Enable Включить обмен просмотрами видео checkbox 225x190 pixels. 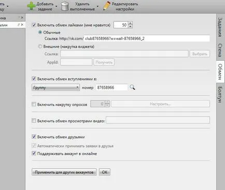click(34, 120)
